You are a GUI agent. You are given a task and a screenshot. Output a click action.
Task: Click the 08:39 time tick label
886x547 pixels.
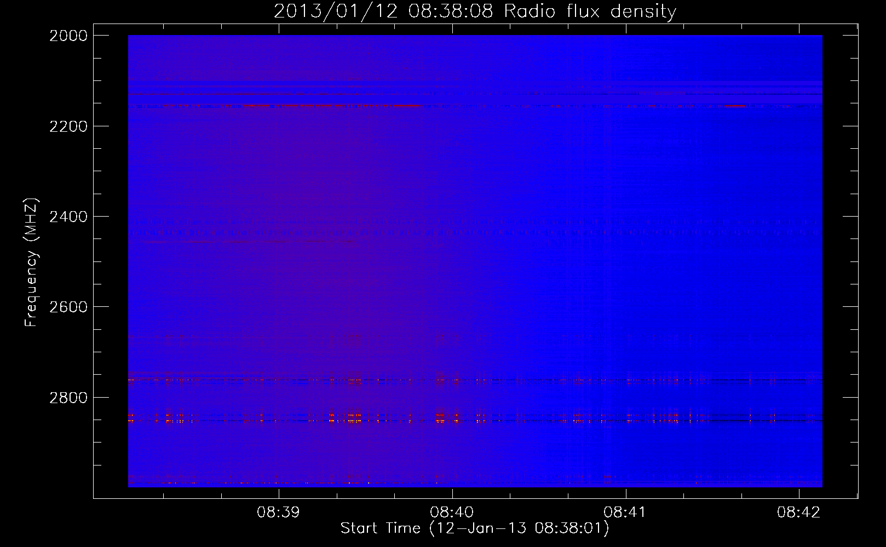[279, 513]
